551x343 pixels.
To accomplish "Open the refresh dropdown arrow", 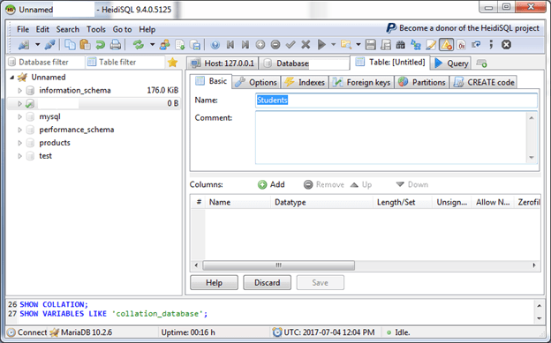I will coord(152,45).
